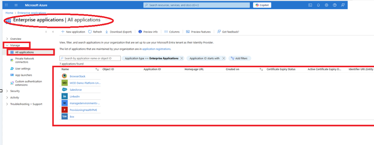Open the BrowserStack application
Image resolution: width=374 pixels, height=145 pixels.
(x=77, y=76)
